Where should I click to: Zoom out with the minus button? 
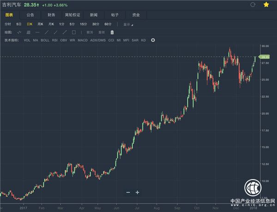pos(128,192)
